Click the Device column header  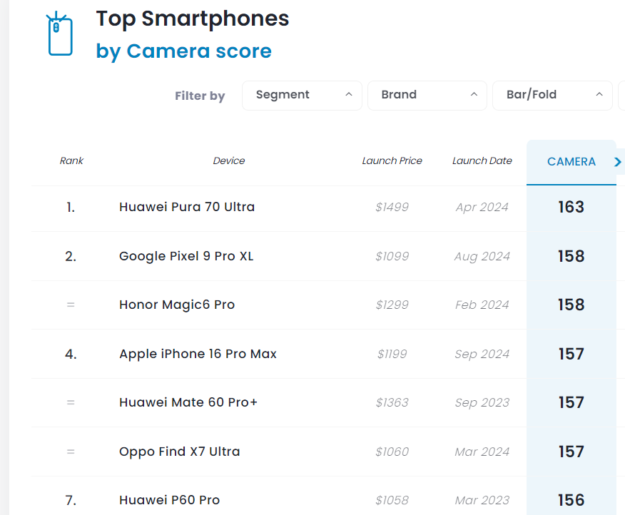(x=228, y=161)
